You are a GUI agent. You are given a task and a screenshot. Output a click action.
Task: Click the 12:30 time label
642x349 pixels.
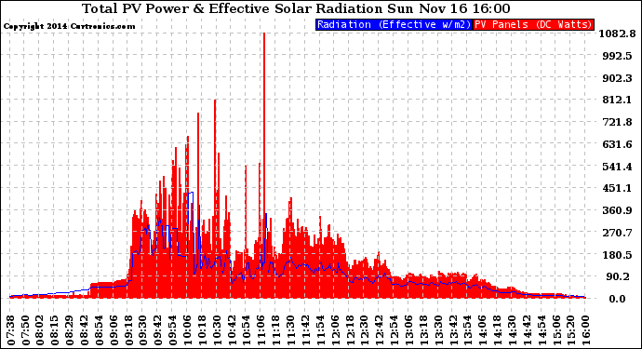[365, 330]
